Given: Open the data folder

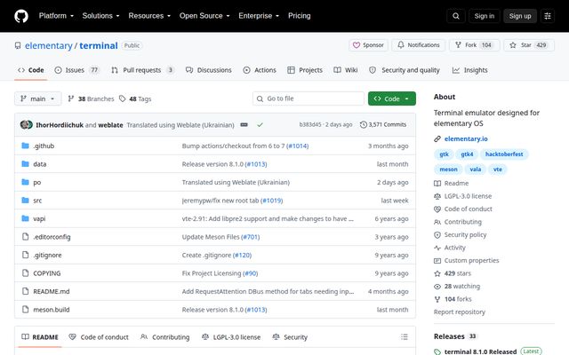Looking at the screenshot, I should click(x=39, y=164).
